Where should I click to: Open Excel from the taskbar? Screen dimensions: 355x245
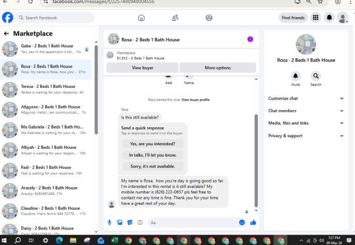pyautogui.click(x=114, y=240)
